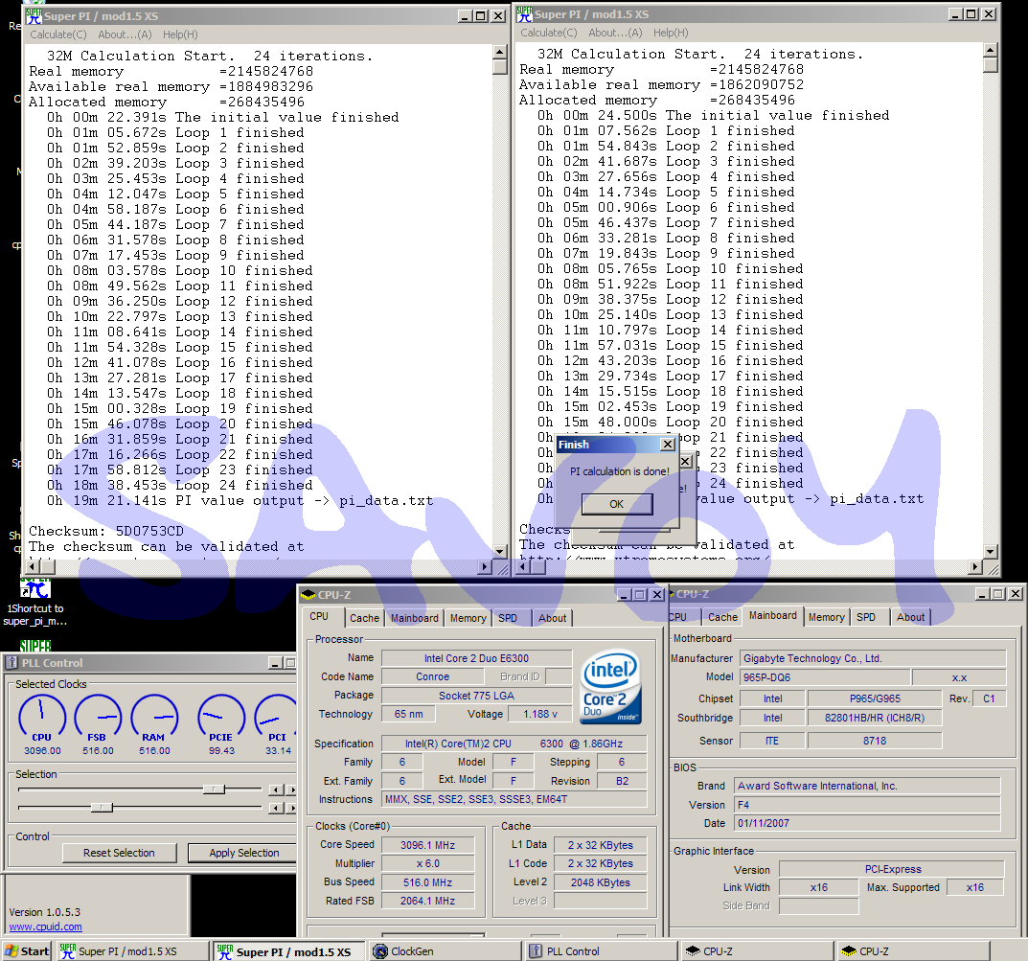Screen dimensions: 1028x961
Task: Click scroll-down arrow in left Super PI window
Action: pyautogui.click(x=499, y=551)
